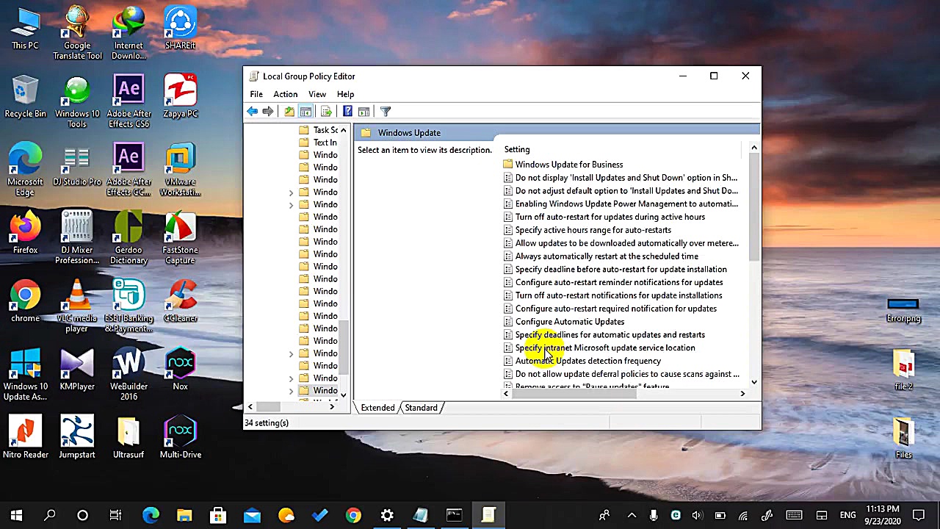Select the Windows Update for Business setting
This screenshot has width=940, height=529.
(x=569, y=164)
